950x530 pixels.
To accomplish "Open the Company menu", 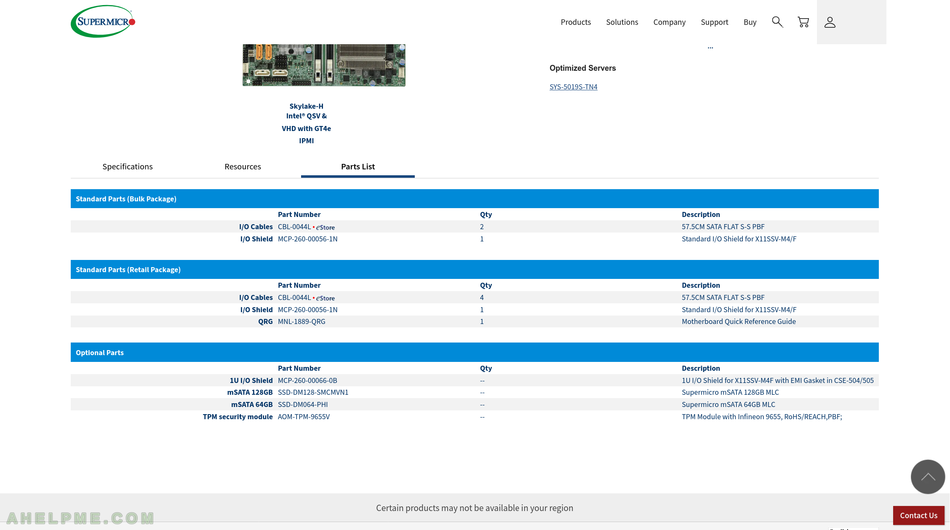I will coord(669,22).
